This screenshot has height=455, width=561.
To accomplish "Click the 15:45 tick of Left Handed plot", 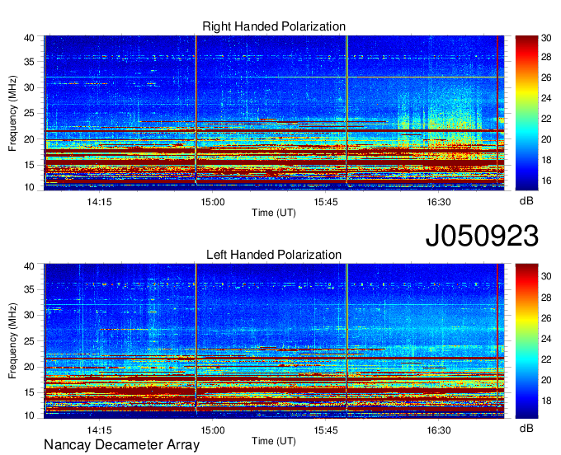I will 326,430.
